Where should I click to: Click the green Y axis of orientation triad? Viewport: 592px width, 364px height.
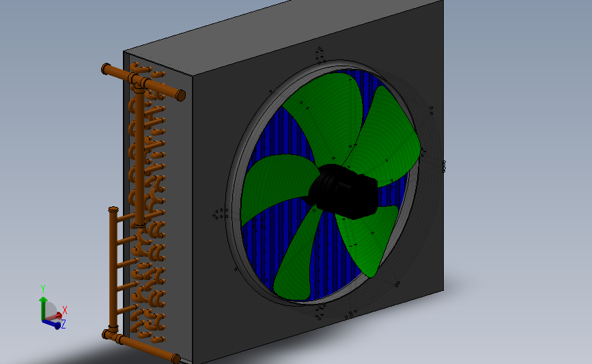(x=43, y=308)
